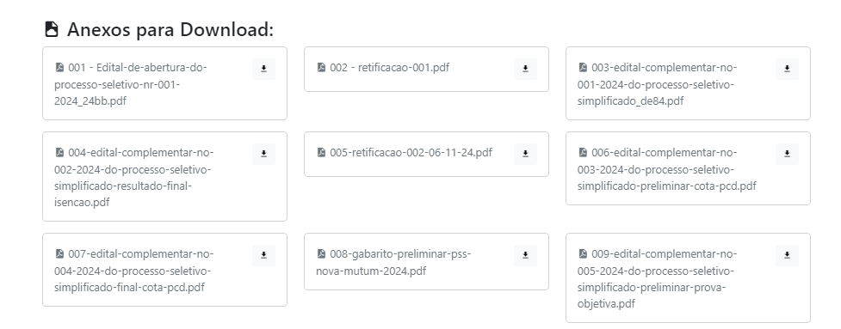The width and height of the screenshot is (841, 329).
Task: Click download icon for 006 preliminar-cota-pcd PDF
Action: pyautogui.click(x=787, y=154)
